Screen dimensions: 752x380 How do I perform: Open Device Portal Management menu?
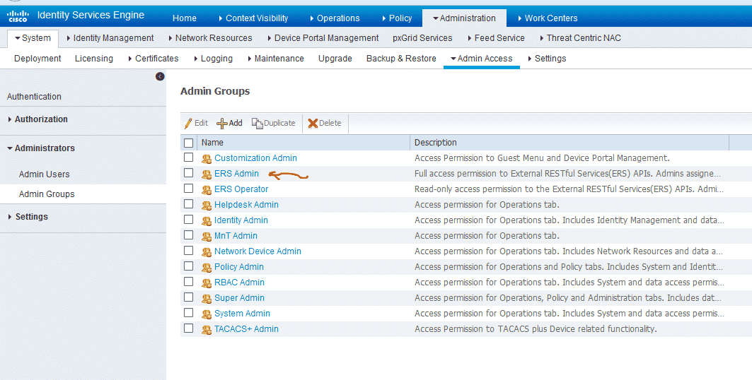[x=323, y=38]
